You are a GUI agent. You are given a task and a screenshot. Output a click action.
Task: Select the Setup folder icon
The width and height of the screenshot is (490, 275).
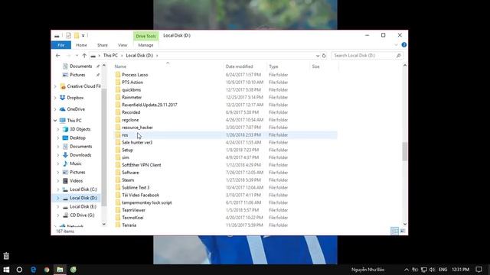click(x=118, y=150)
